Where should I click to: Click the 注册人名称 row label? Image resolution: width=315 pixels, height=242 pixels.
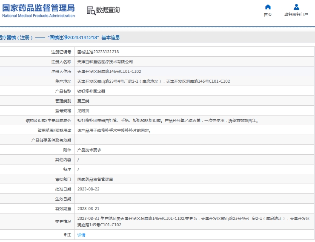point(61,62)
